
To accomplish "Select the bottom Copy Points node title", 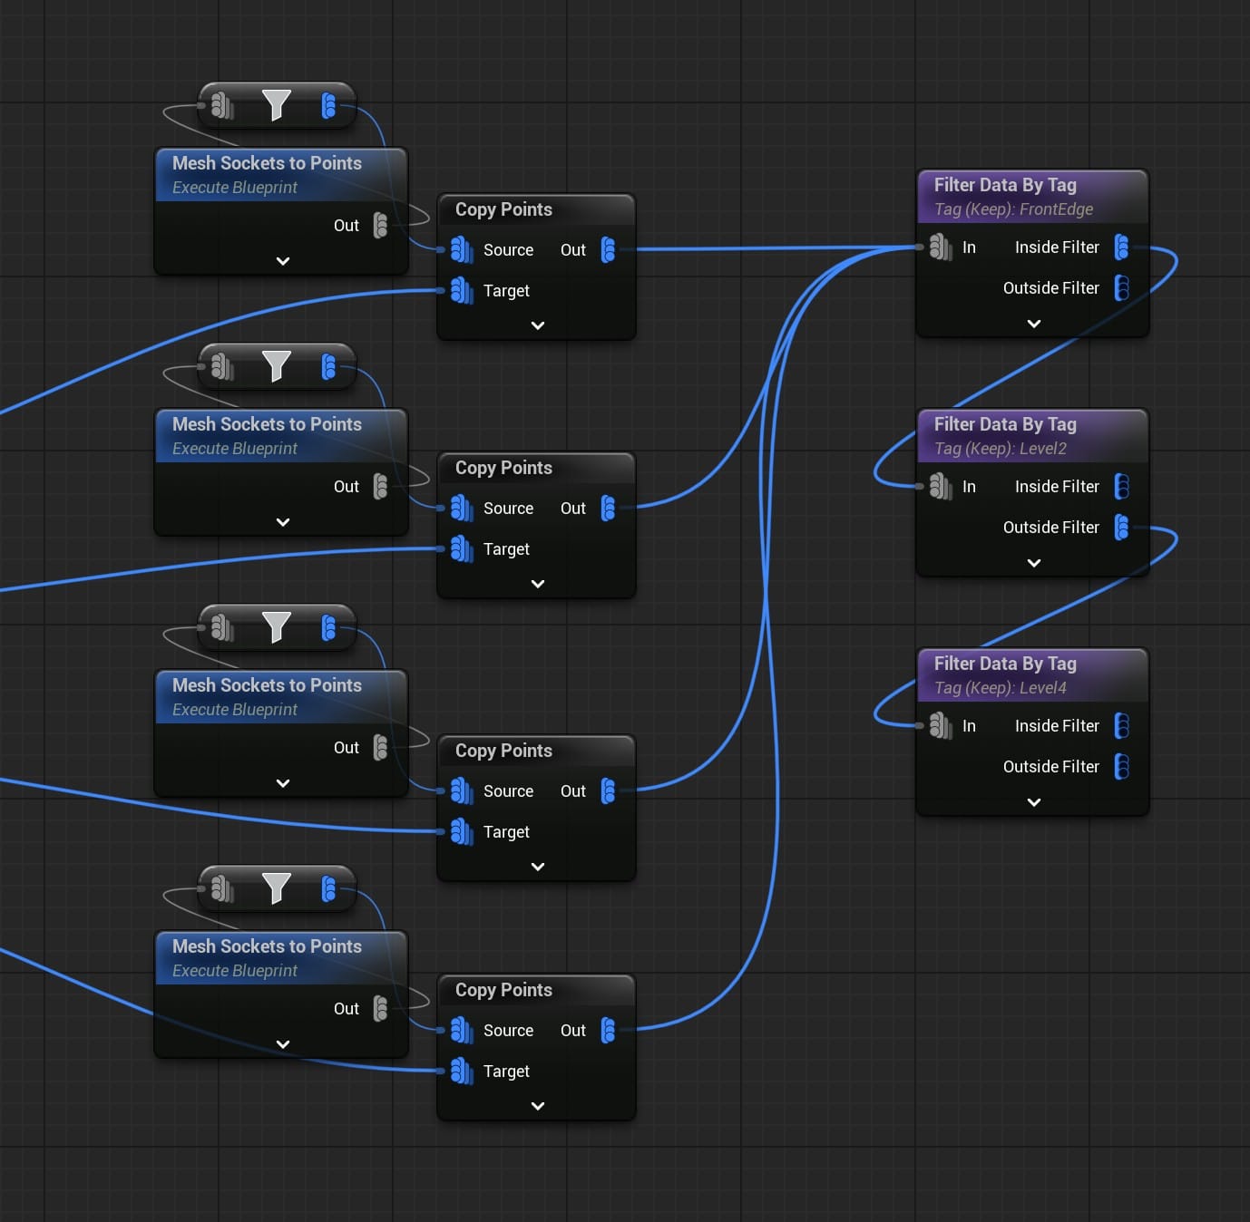I will (503, 990).
